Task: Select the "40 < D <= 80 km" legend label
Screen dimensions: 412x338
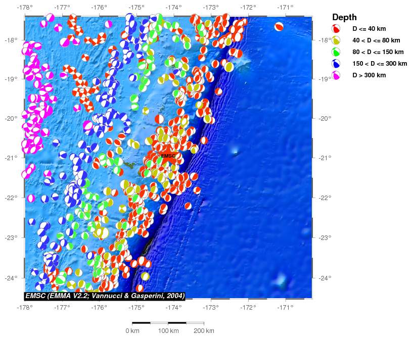Action: coord(376,40)
